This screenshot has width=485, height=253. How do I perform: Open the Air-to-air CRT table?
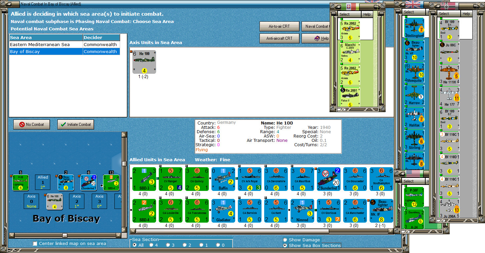point(279,26)
